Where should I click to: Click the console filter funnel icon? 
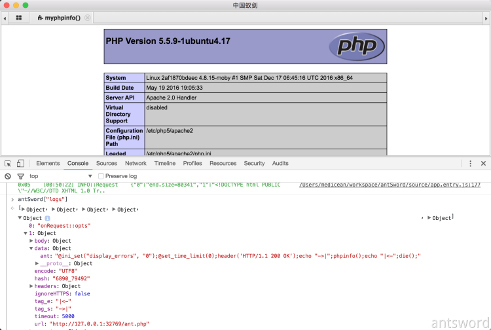pyautogui.click(x=20, y=176)
